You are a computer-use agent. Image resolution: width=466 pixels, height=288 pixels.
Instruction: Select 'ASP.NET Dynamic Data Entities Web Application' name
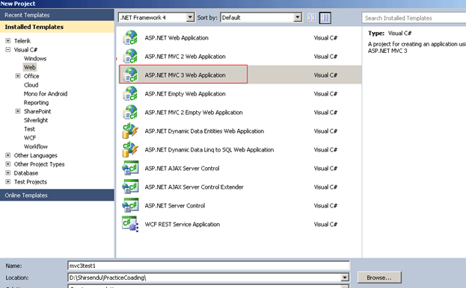pyautogui.click(x=204, y=131)
